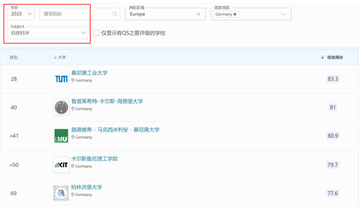Open the 年份 2023 dropdown

click(x=21, y=14)
